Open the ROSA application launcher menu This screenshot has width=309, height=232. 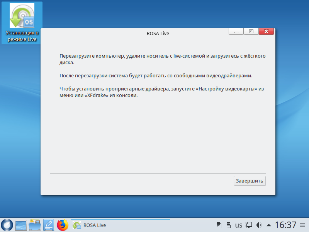pos(7,225)
